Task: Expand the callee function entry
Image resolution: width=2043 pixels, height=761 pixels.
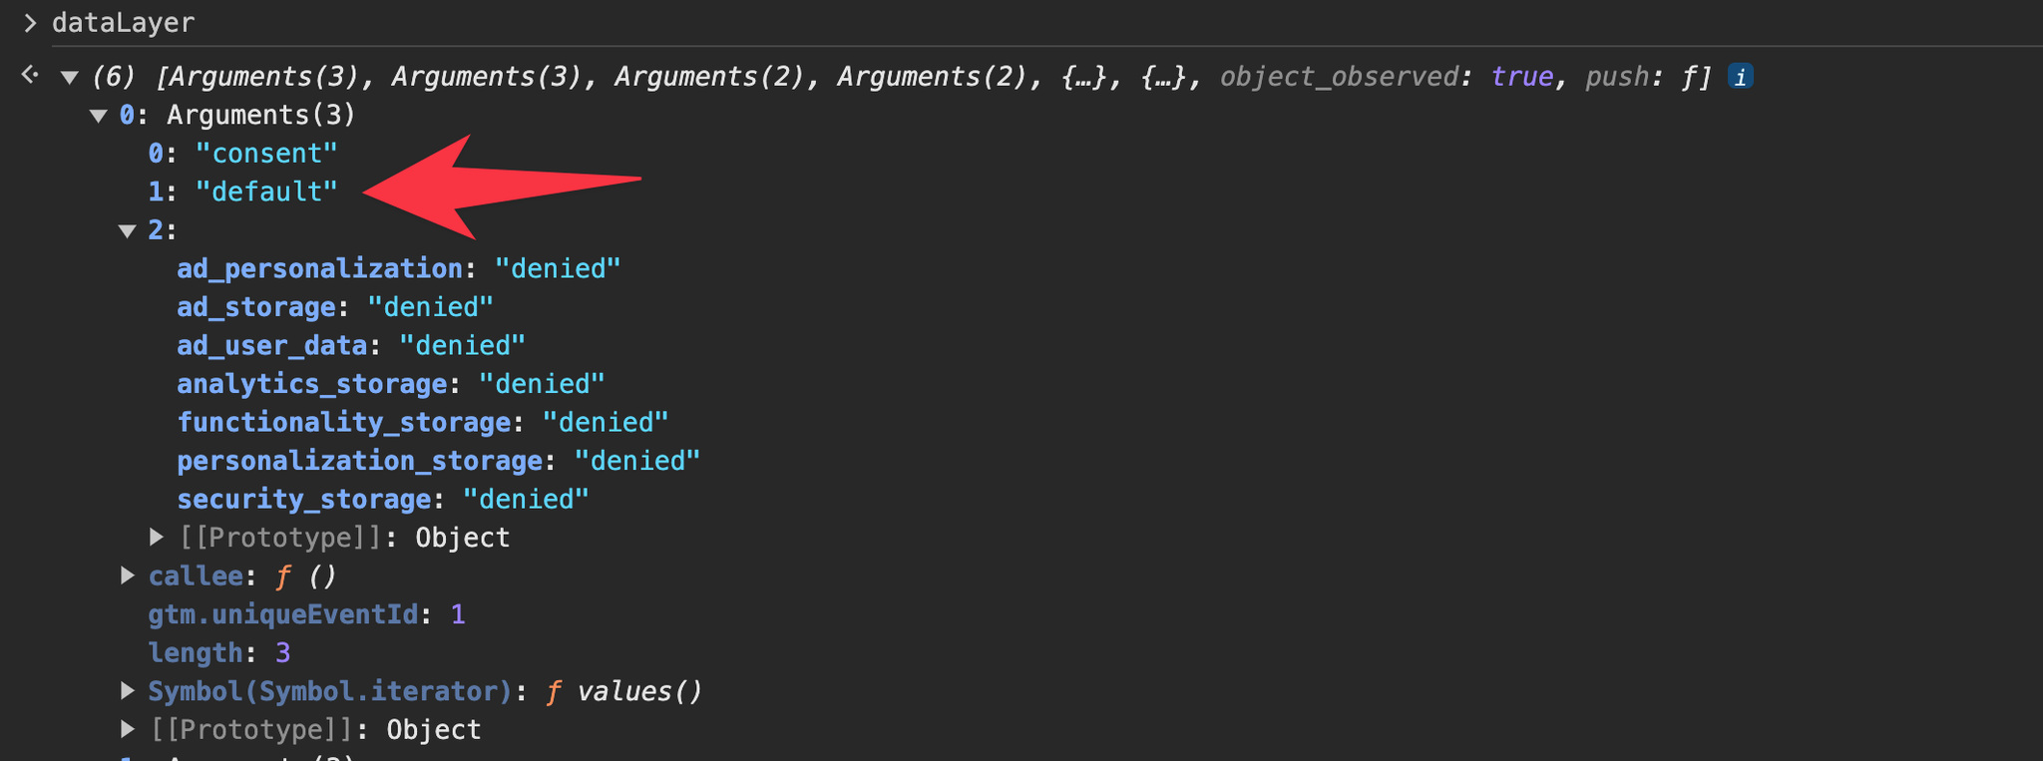Action: pos(128,575)
